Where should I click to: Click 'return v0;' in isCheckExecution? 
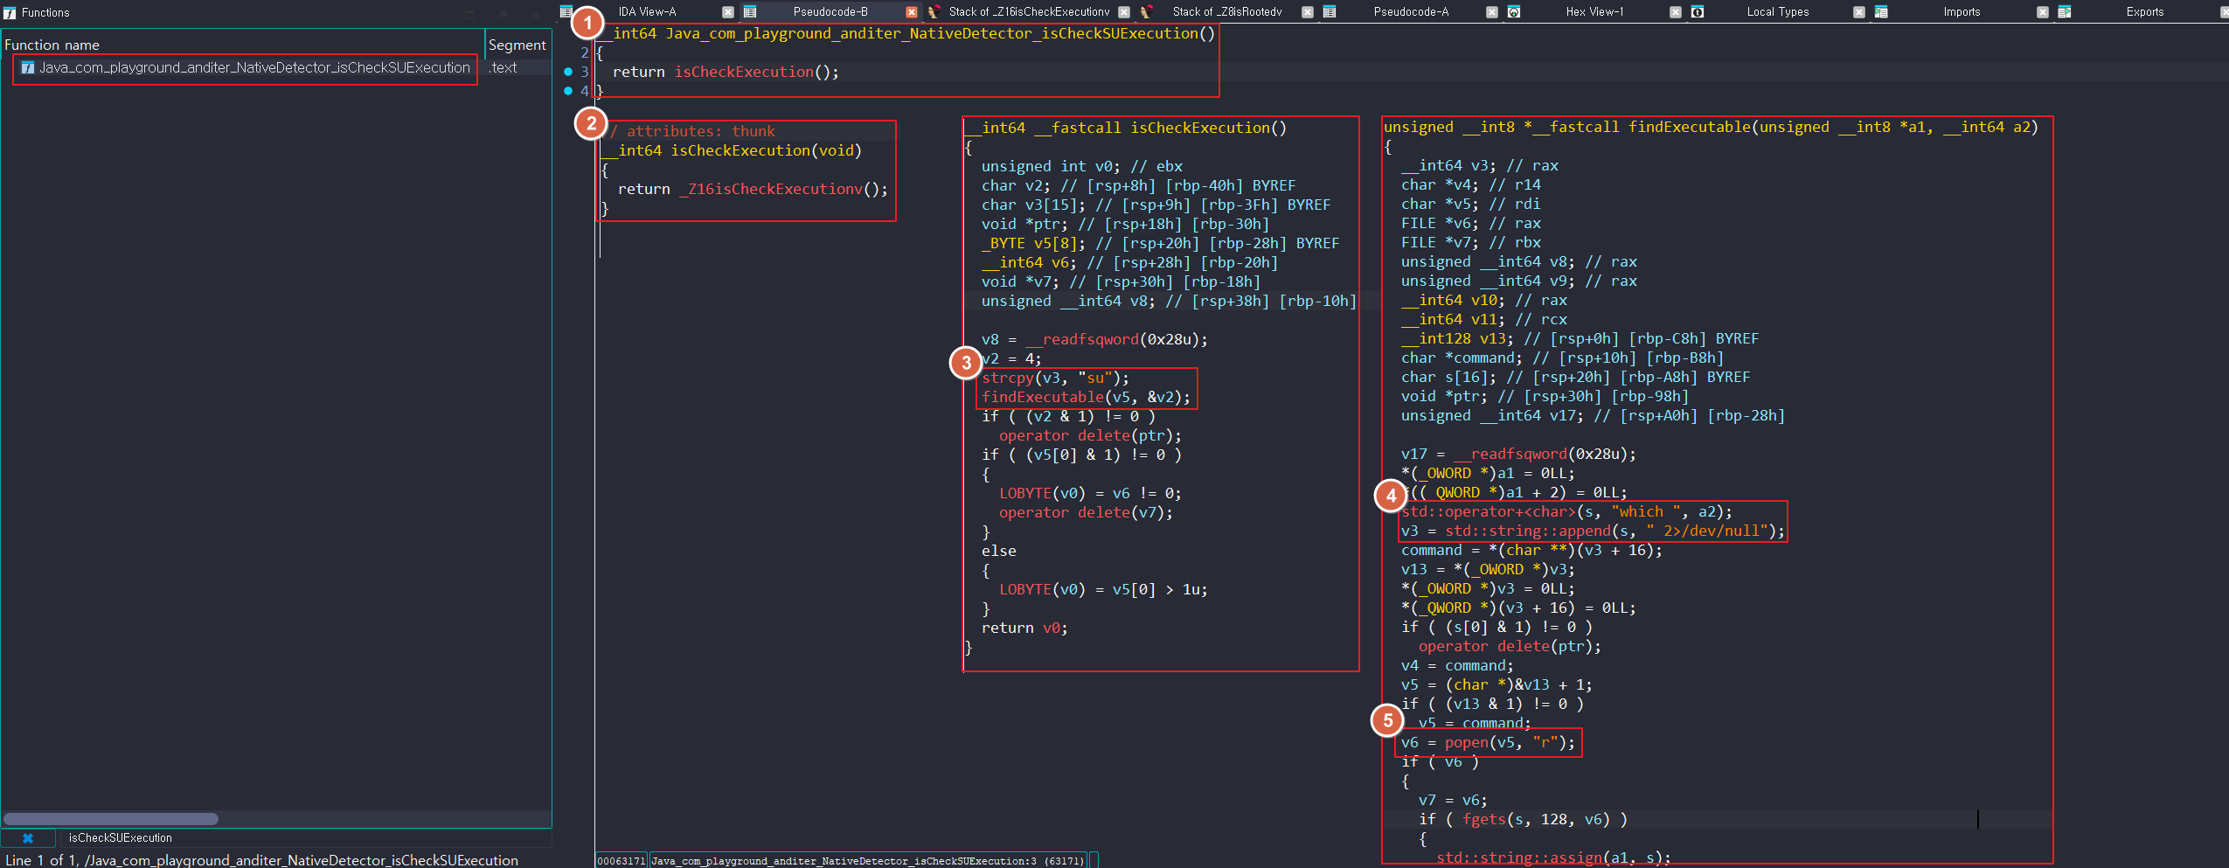[x=1024, y=628]
